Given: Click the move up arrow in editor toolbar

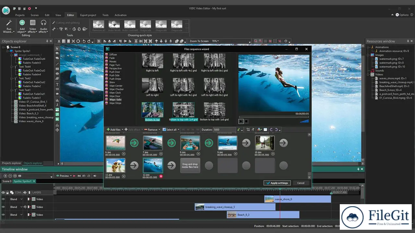Looking at the screenshot, I should tap(156, 41).
